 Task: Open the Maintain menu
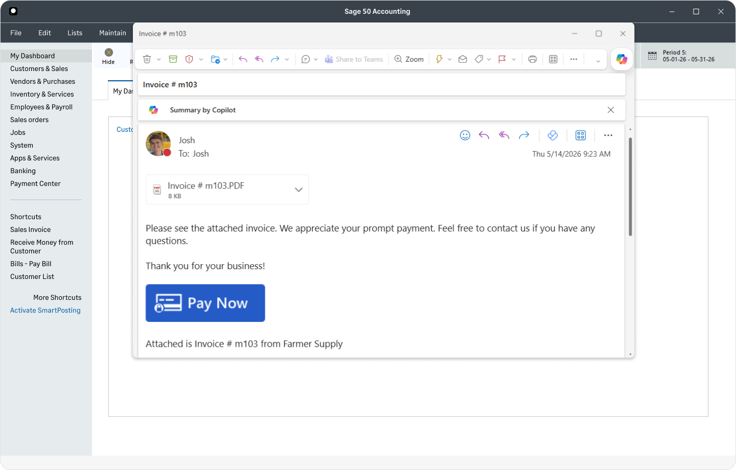tap(112, 33)
